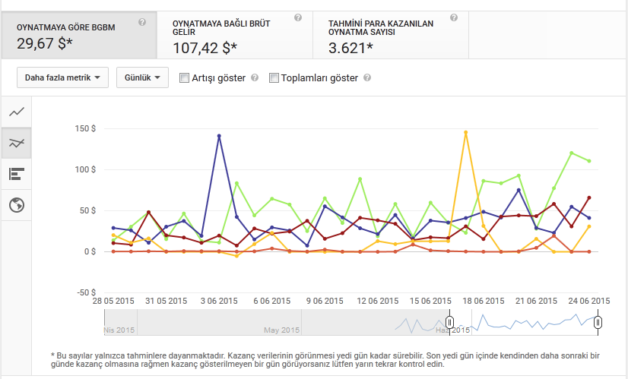The image size is (628, 379).
Task: Enable the Toplamları göster checkbox
Action: [274, 78]
